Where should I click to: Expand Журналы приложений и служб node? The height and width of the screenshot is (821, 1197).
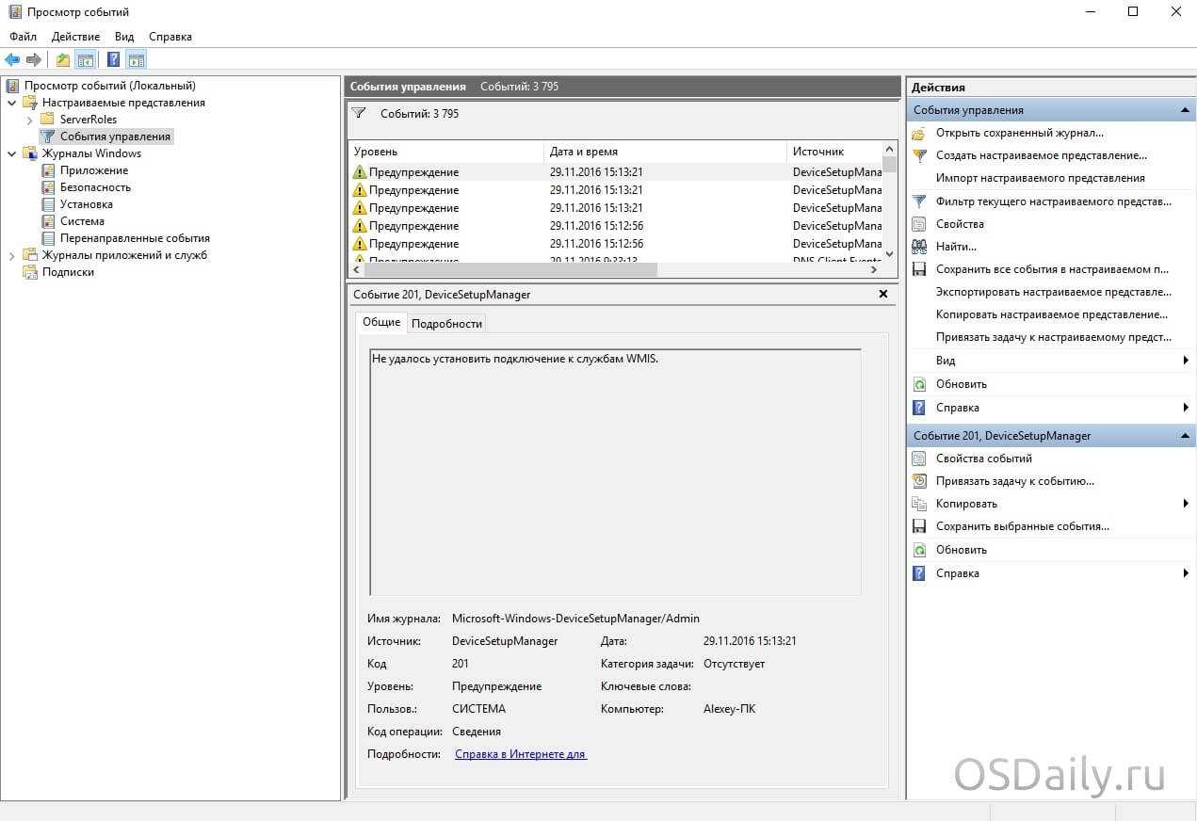click(x=11, y=255)
